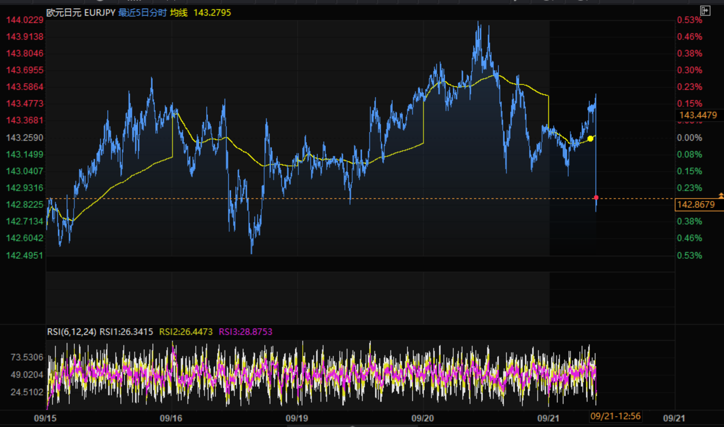Click the RSI axis value 24.5102
Image resolution: width=724 pixels, height=427 pixels.
(x=27, y=392)
